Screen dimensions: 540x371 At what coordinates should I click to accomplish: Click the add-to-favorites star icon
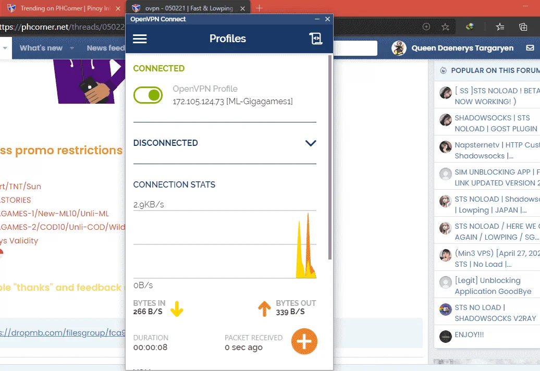click(x=445, y=27)
